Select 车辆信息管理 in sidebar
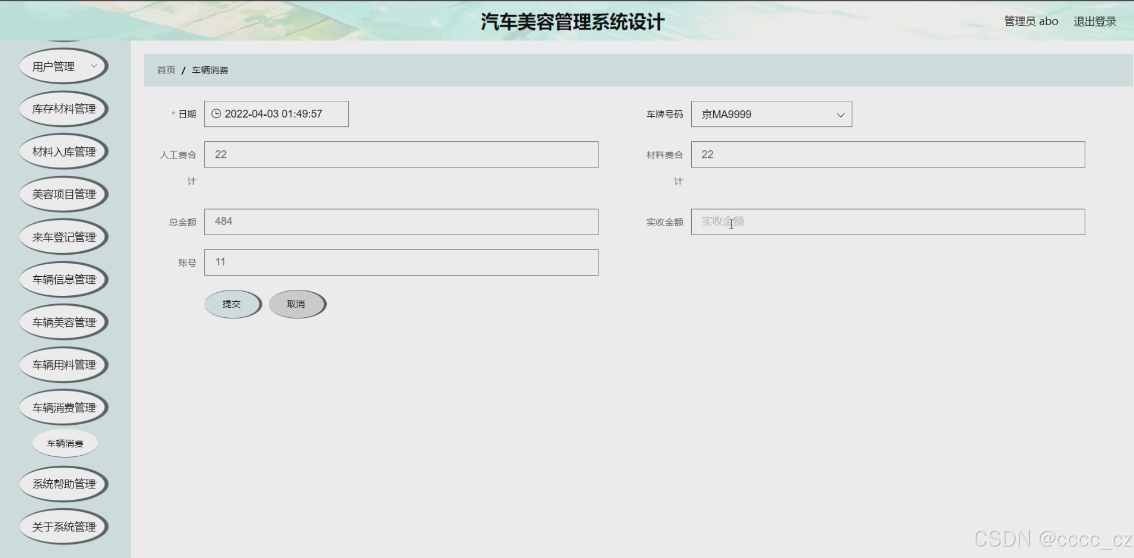This screenshot has height=558, width=1134. click(63, 279)
